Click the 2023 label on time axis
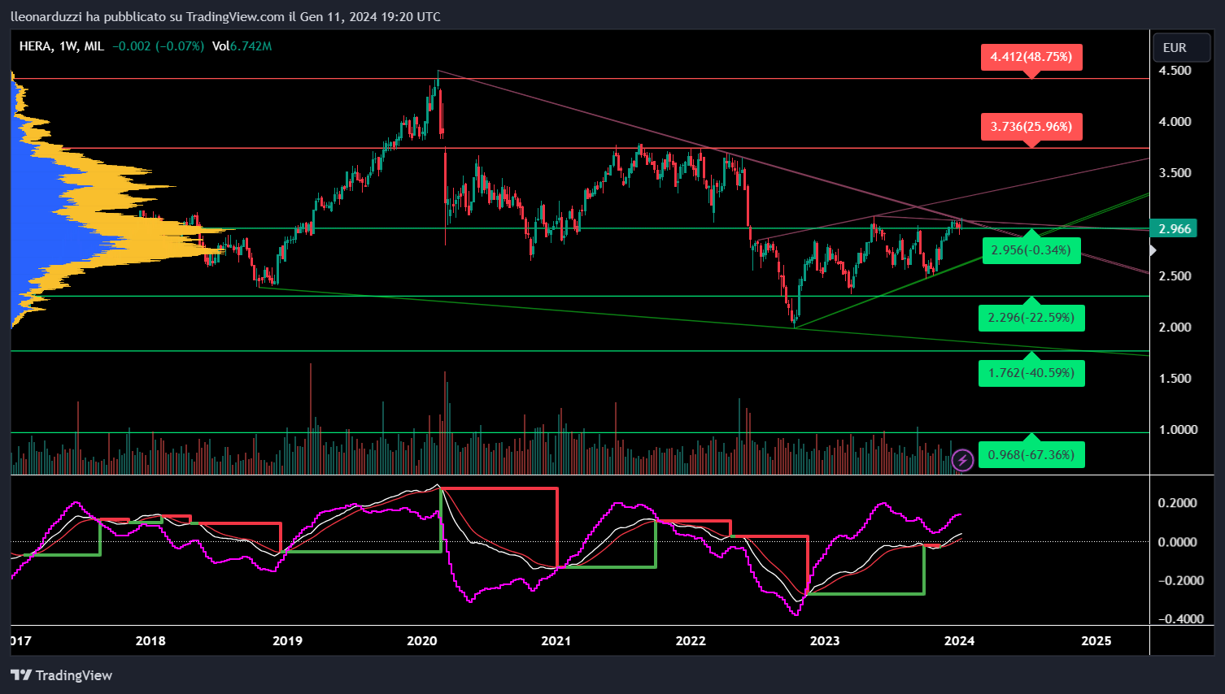This screenshot has width=1225, height=694. tap(825, 641)
